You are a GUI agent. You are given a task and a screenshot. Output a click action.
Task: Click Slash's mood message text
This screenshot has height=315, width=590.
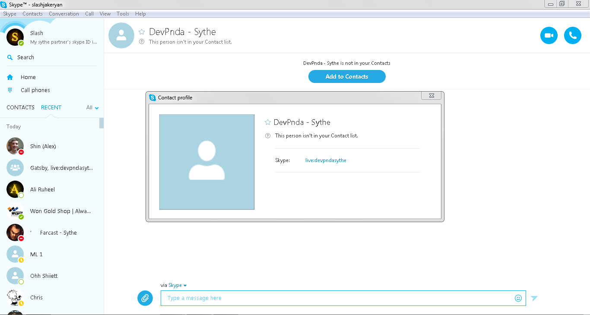tap(63, 42)
